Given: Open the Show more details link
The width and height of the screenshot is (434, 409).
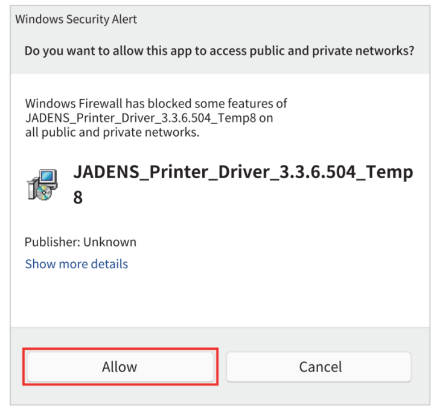Looking at the screenshot, I should 77,263.
